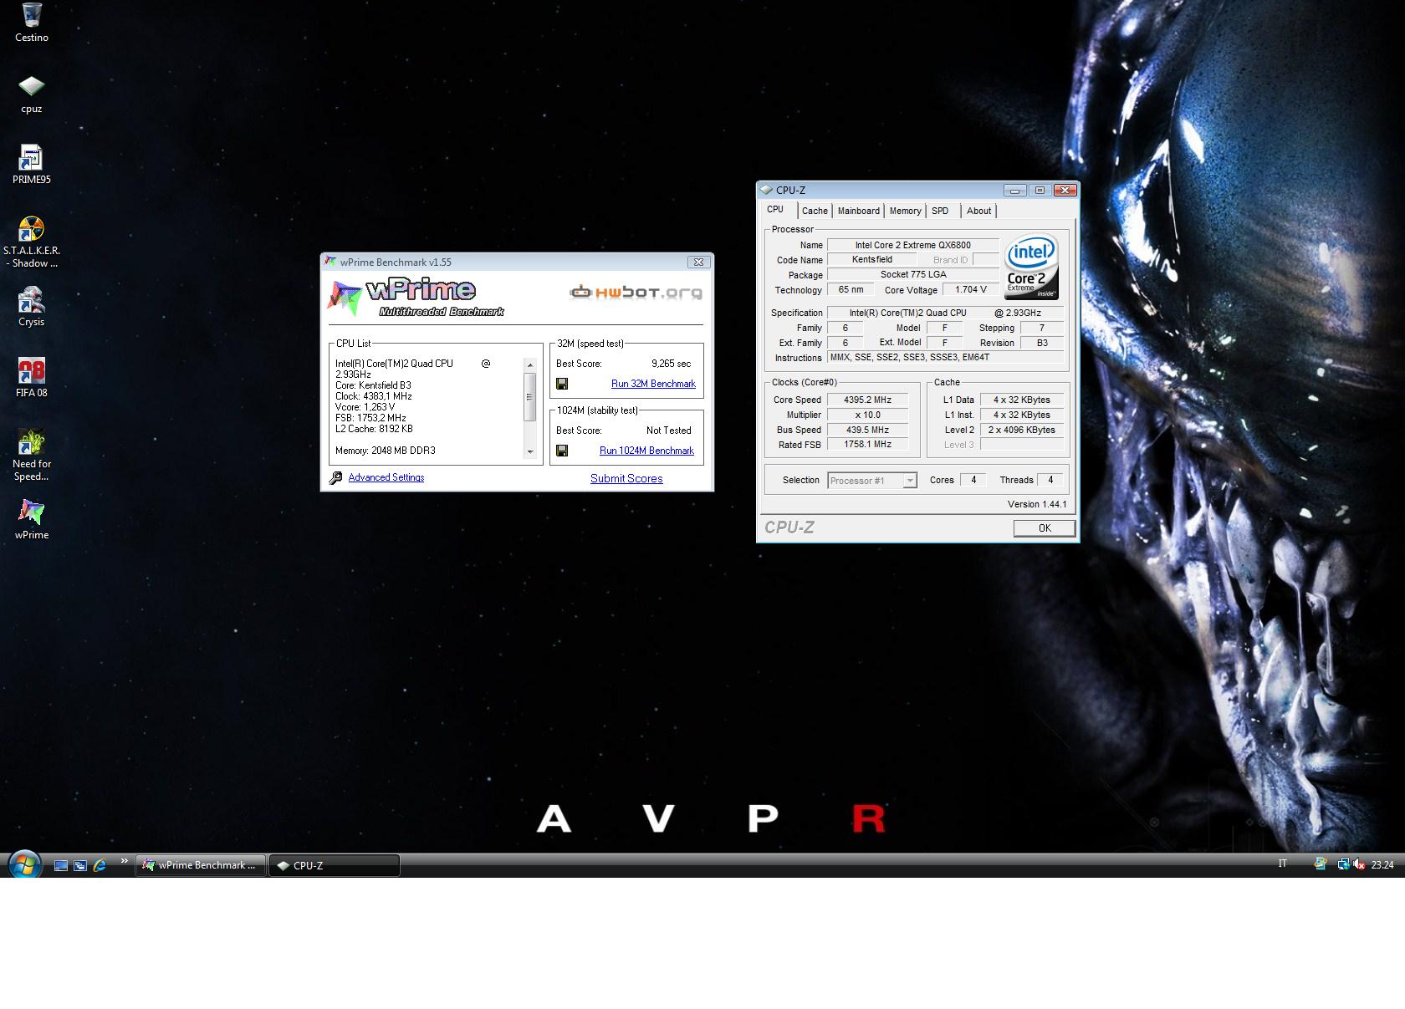Image resolution: width=1405 pixels, height=1009 pixels.
Task: Click the Instructions field MMX, SSE list
Action: [945, 357]
